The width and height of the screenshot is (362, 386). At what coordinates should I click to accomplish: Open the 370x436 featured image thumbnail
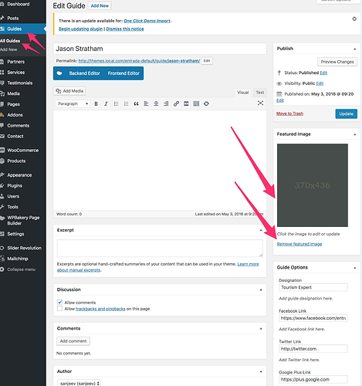(313, 185)
